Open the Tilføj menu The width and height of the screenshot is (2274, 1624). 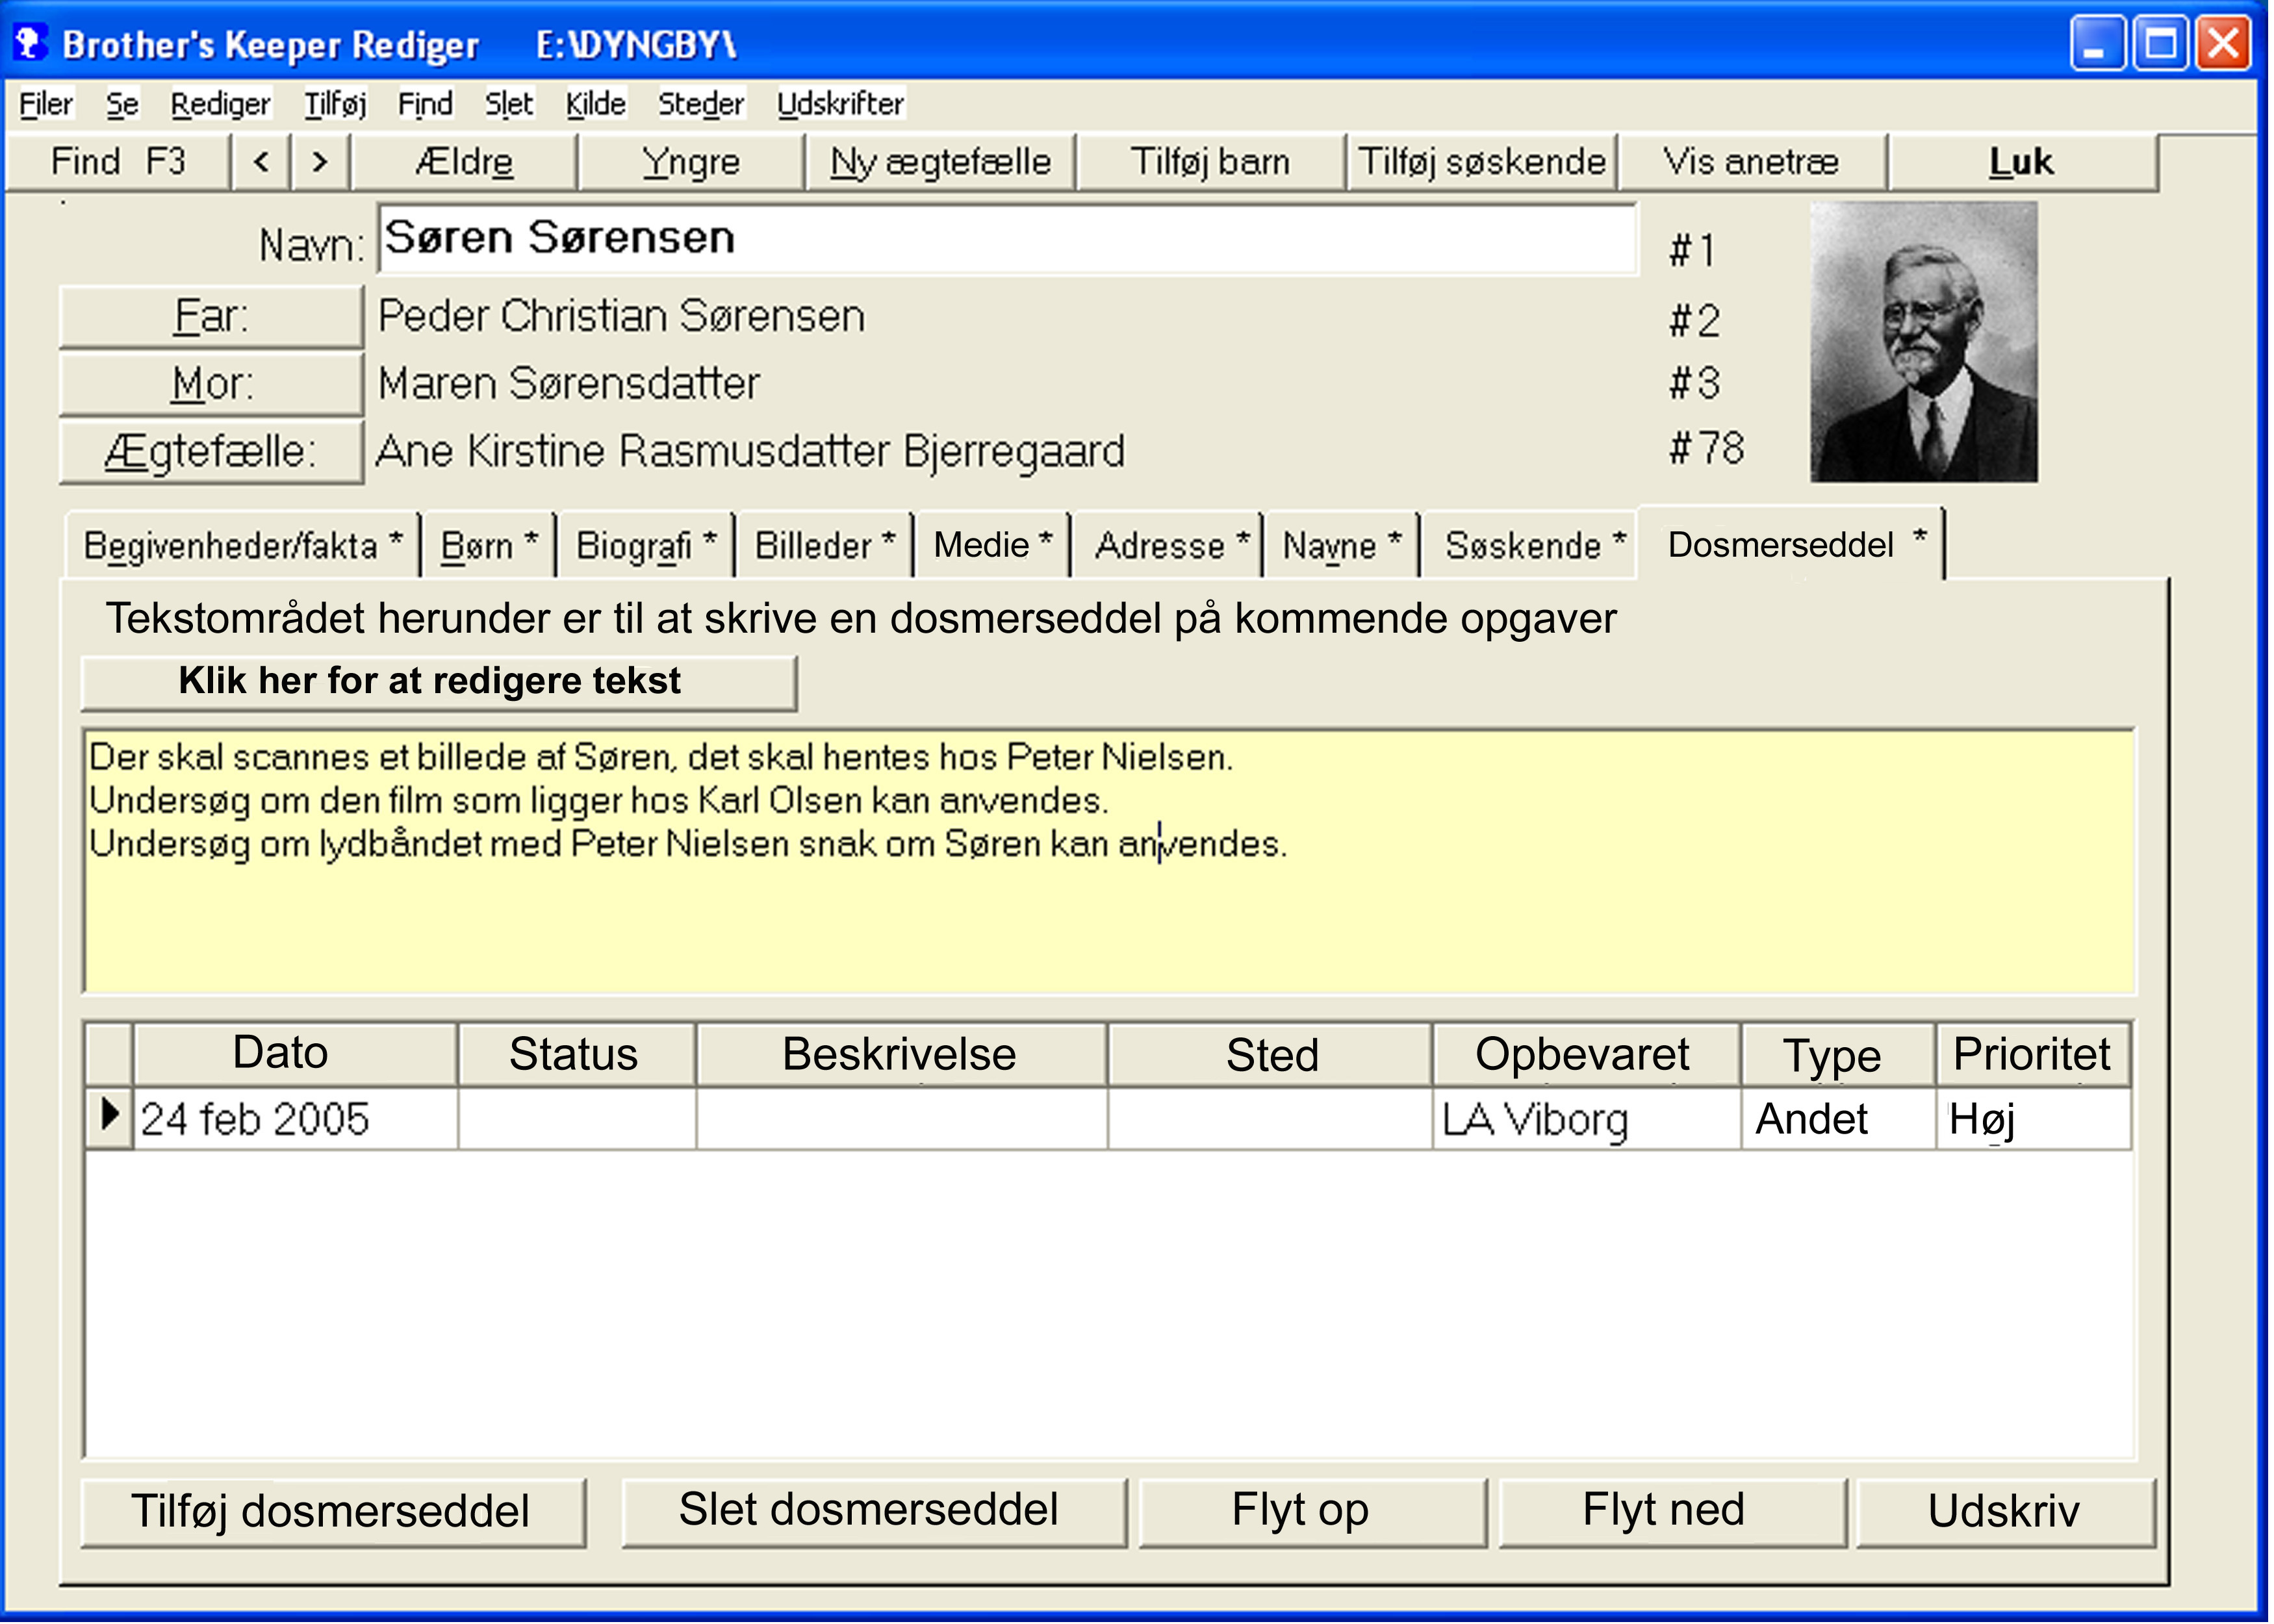pos(335,104)
